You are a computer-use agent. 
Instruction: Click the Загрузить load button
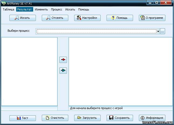click(87, 118)
